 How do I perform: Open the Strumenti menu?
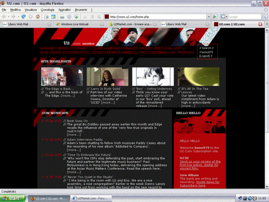tap(81, 10)
